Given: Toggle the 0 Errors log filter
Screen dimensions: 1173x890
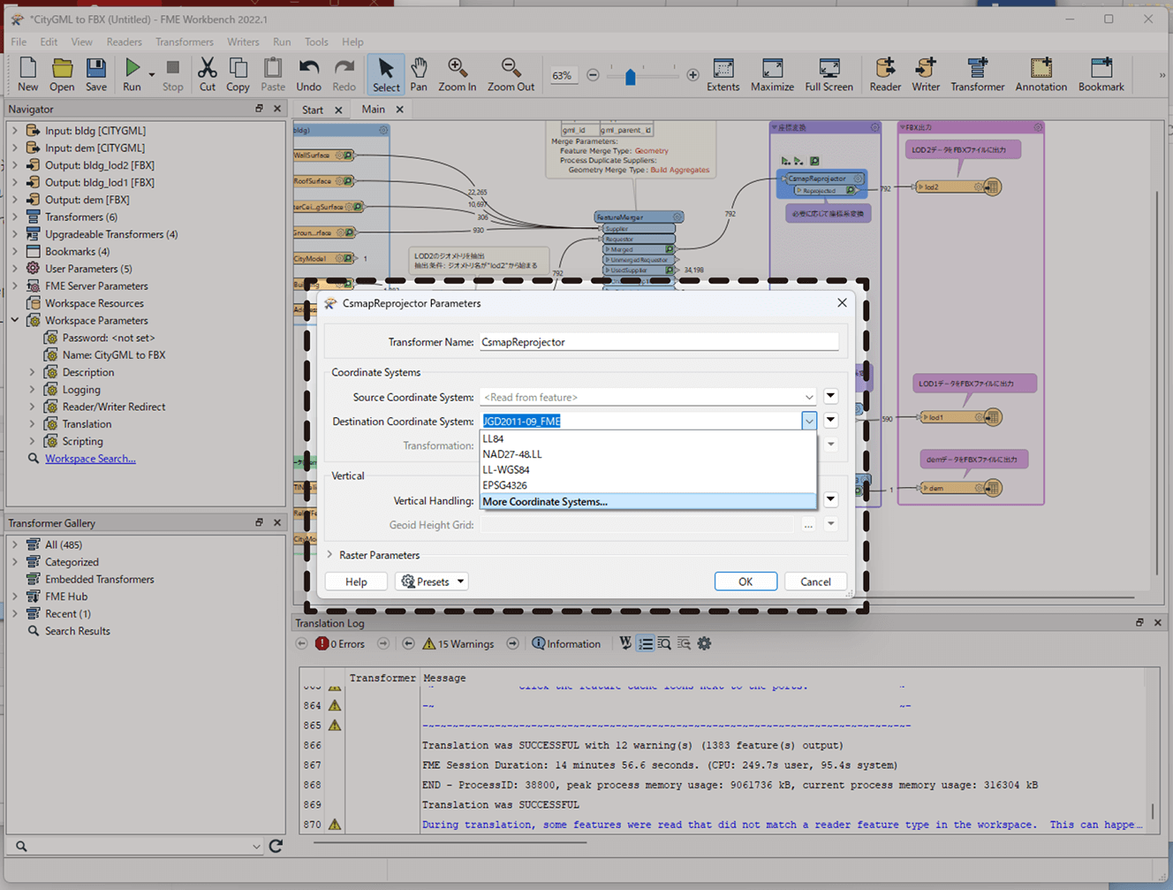Looking at the screenshot, I should pyautogui.click(x=340, y=643).
